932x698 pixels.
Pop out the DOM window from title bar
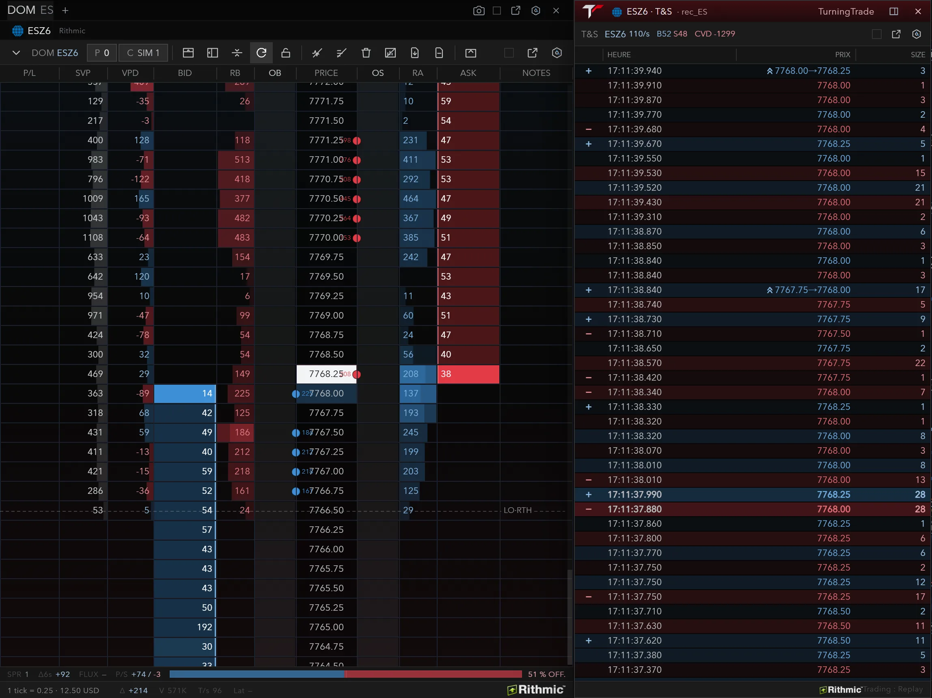[x=516, y=11]
